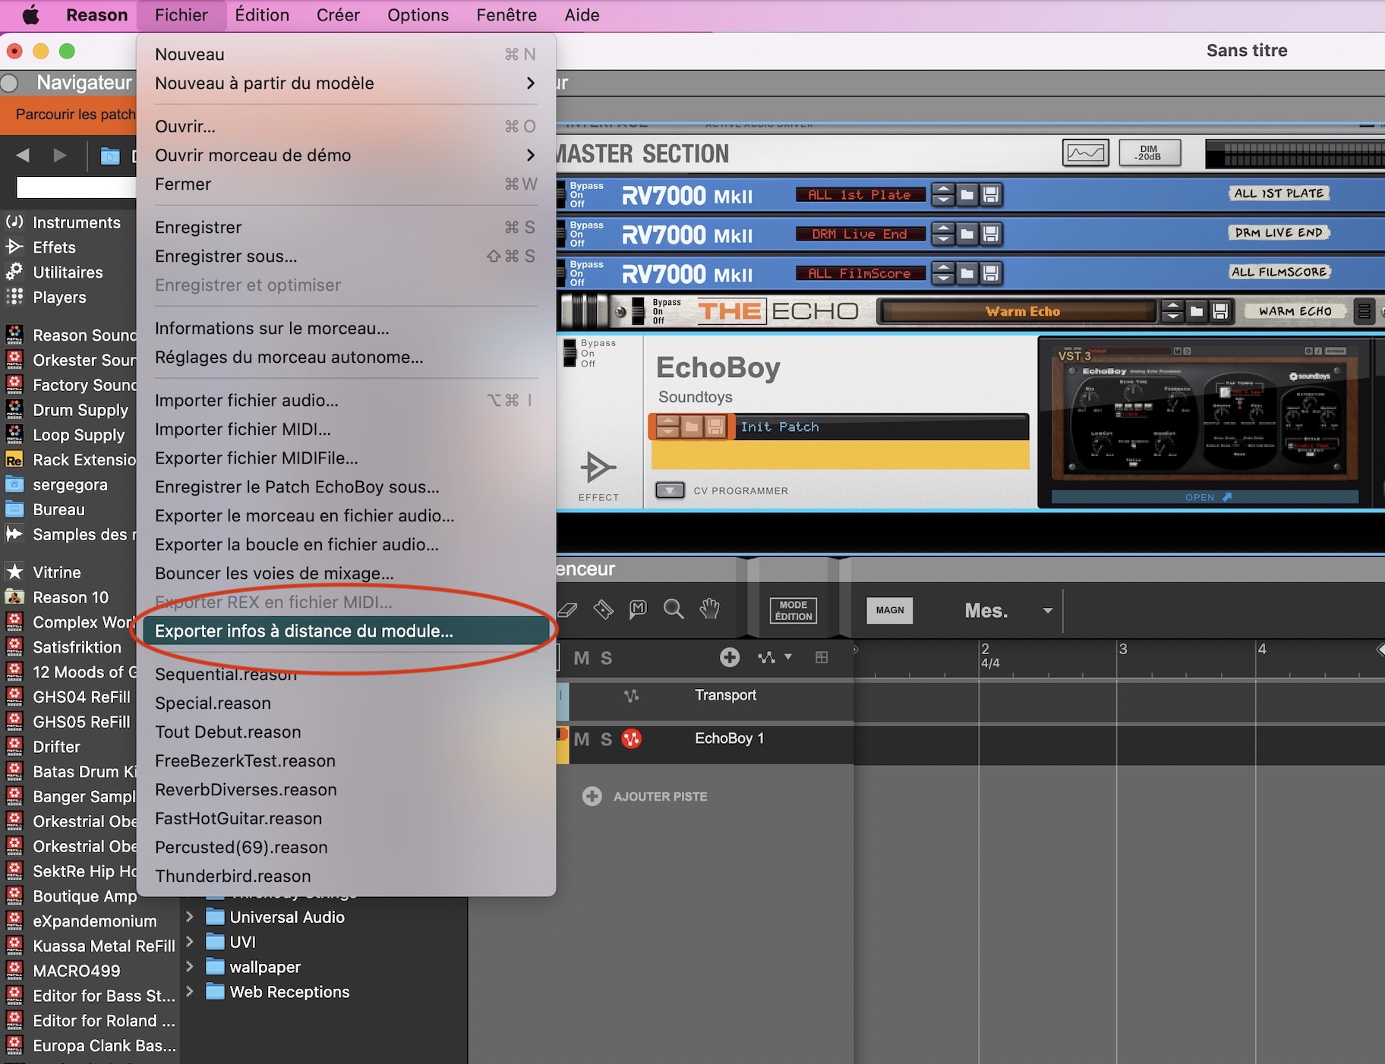1385x1064 pixels.
Task: Click the EchoBoy VST 3 thumbnail
Action: [x=1204, y=413]
